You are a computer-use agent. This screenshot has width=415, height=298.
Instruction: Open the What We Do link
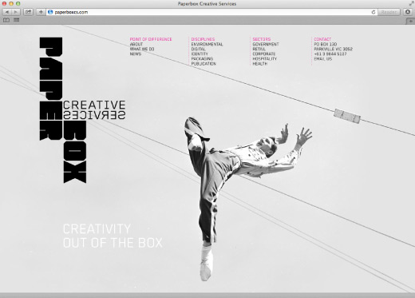point(142,49)
